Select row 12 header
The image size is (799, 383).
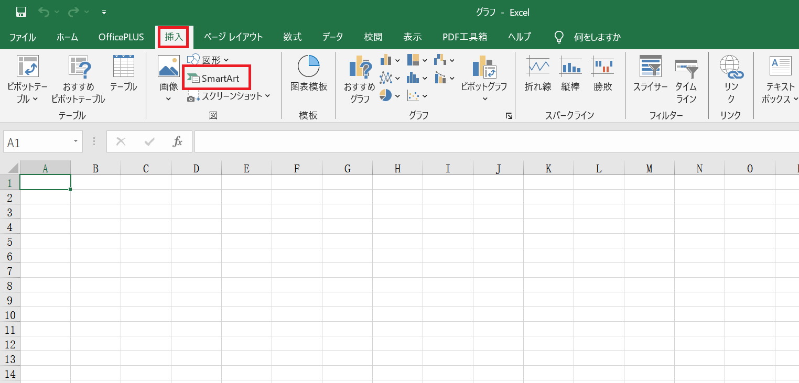tap(9, 344)
